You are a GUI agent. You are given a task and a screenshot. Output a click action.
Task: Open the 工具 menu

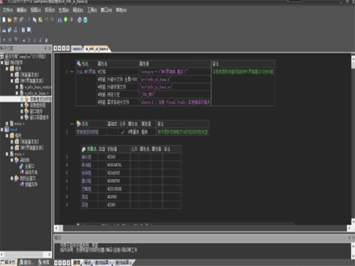click(91, 10)
